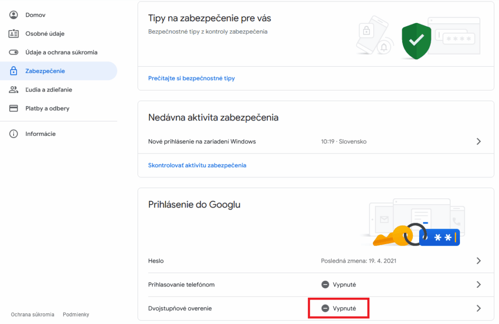Viewport: 499px width, 324px height.
Task: Click the Ľudia a zdieľanie people icon
Action: tap(14, 90)
